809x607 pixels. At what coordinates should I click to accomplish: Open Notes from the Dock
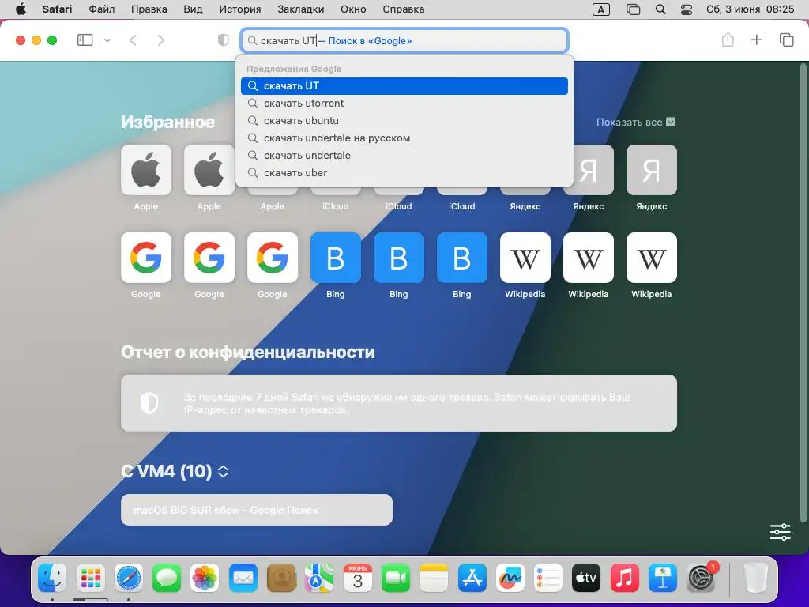tap(434, 578)
